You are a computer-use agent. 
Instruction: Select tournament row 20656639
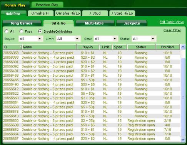[x=91, y=125]
